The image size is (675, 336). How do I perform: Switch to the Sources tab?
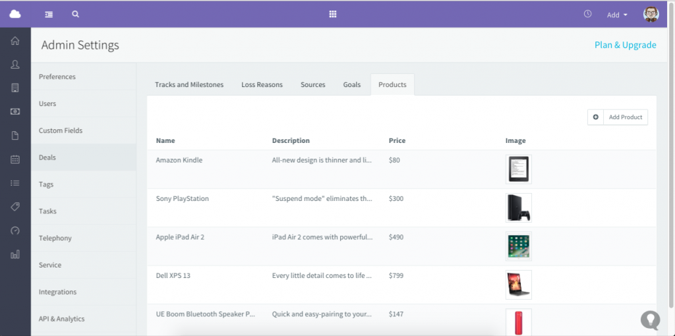[313, 85]
